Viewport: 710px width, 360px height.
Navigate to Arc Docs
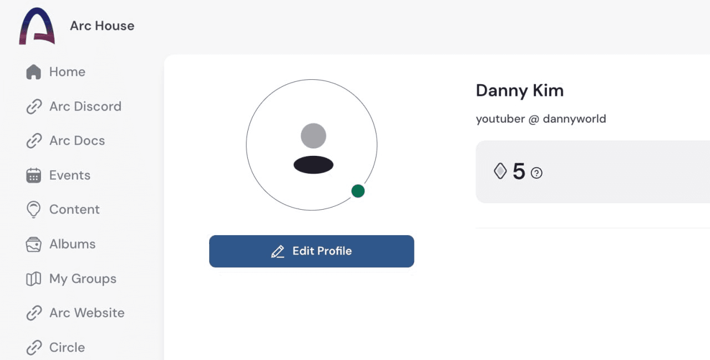coord(77,140)
